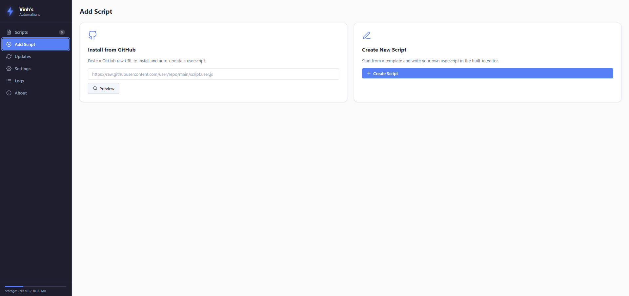Click the Storage 2.99 MB / 10.00 MB text
629x296 pixels.
(25, 291)
